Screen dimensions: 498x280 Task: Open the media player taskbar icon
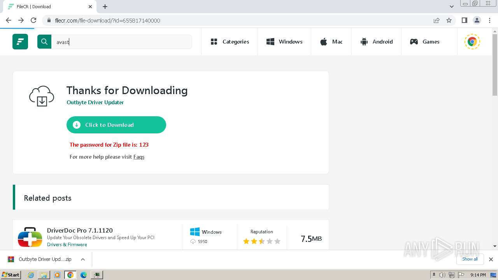57,275
